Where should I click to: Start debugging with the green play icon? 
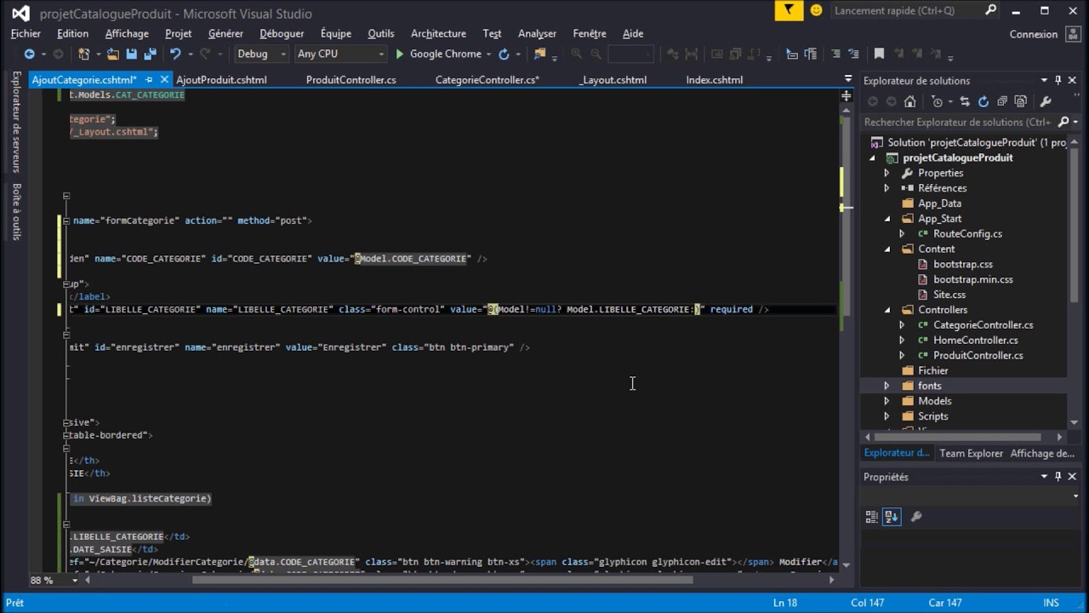pyautogui.click(x=400, y=54)
